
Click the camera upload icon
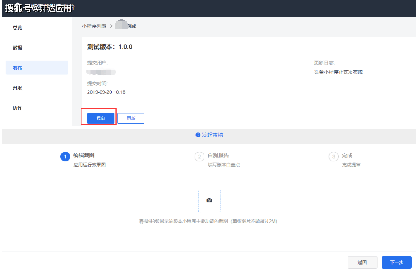(x=209, y=201)
